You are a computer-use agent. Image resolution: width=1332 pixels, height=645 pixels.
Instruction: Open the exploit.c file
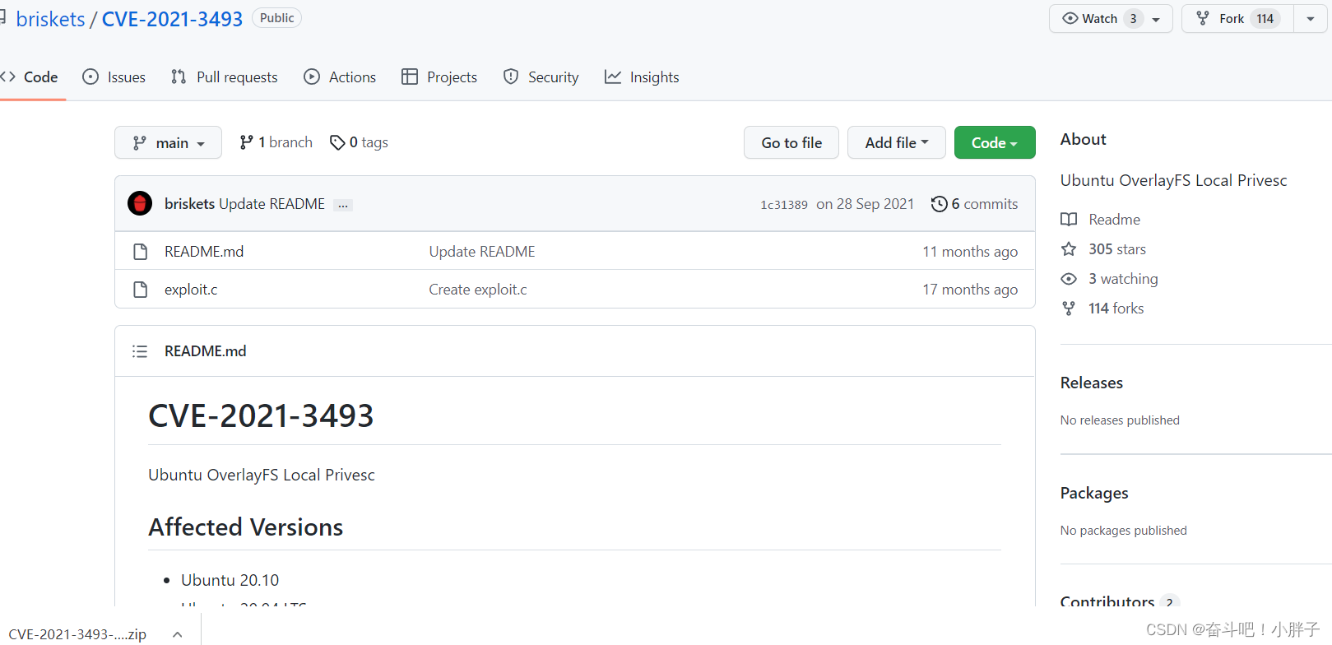point(191,290)
